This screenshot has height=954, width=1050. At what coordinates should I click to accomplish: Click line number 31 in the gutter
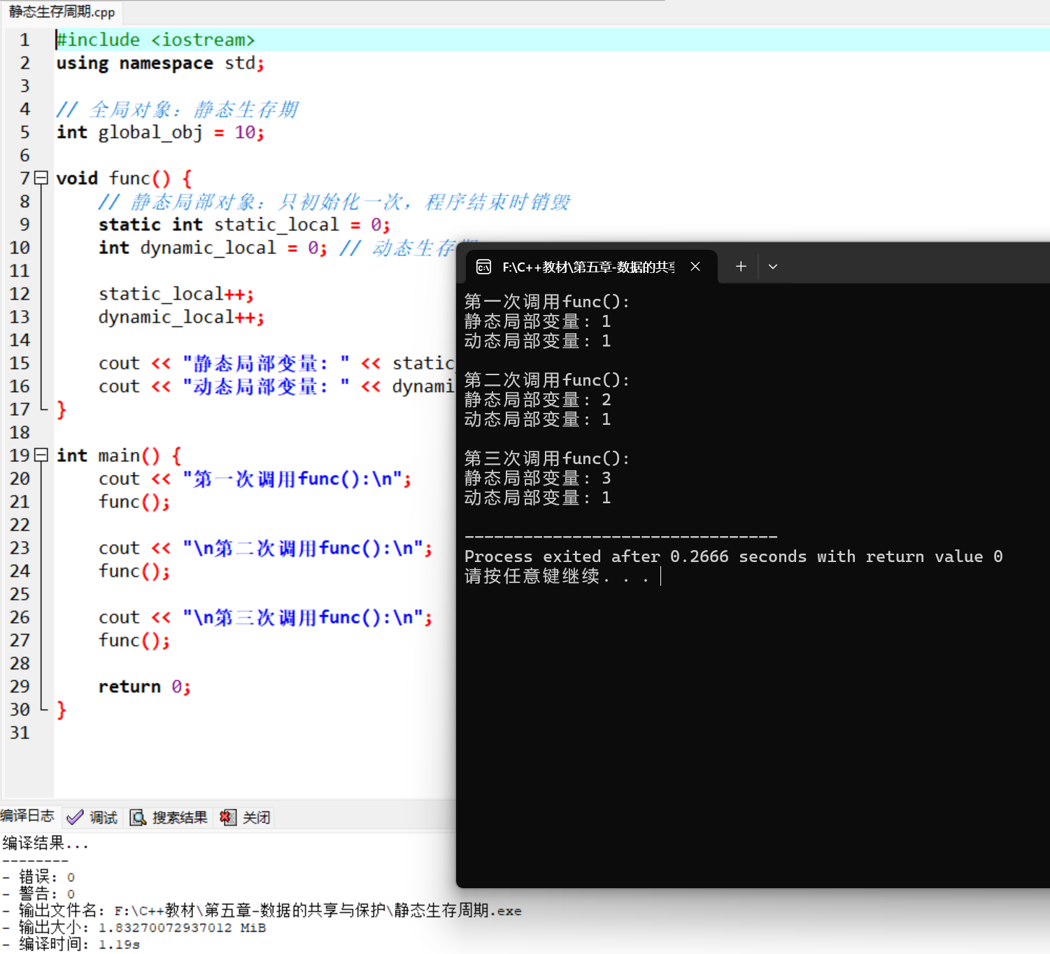[20, 733]
